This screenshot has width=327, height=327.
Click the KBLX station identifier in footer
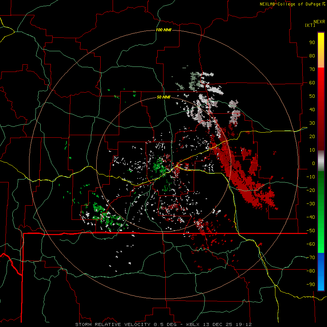(193, 324)
